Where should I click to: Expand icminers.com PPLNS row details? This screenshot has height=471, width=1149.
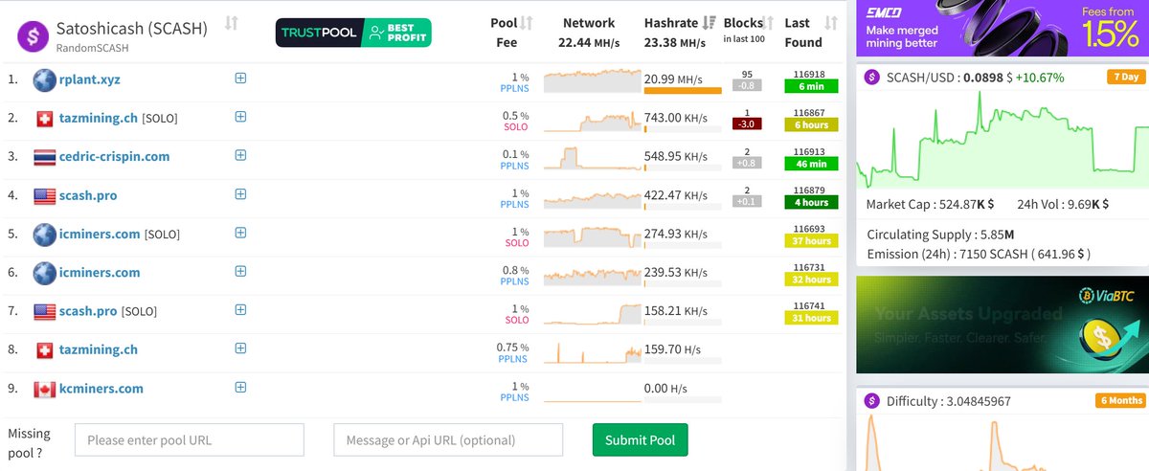[x=240, y=271]
